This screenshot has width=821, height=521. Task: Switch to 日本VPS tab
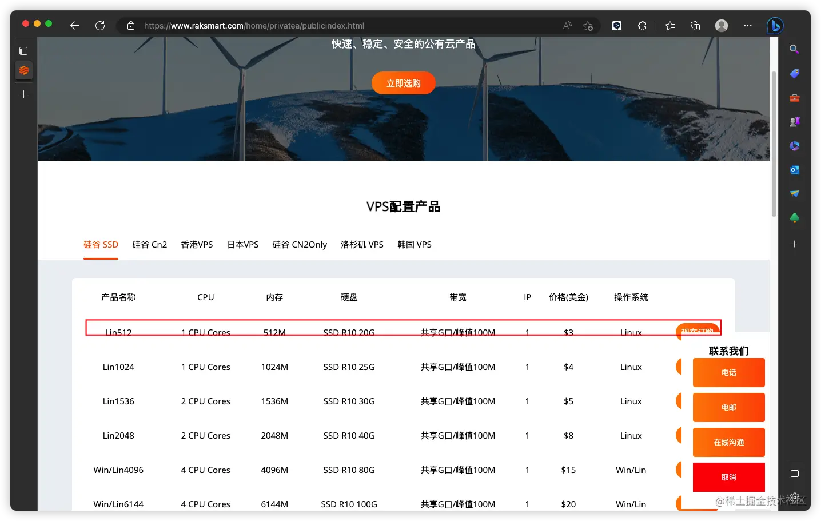click(x=243, y=245)
